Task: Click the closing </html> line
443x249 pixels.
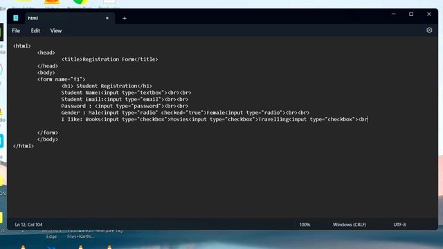Action: (x=23, y=146)
